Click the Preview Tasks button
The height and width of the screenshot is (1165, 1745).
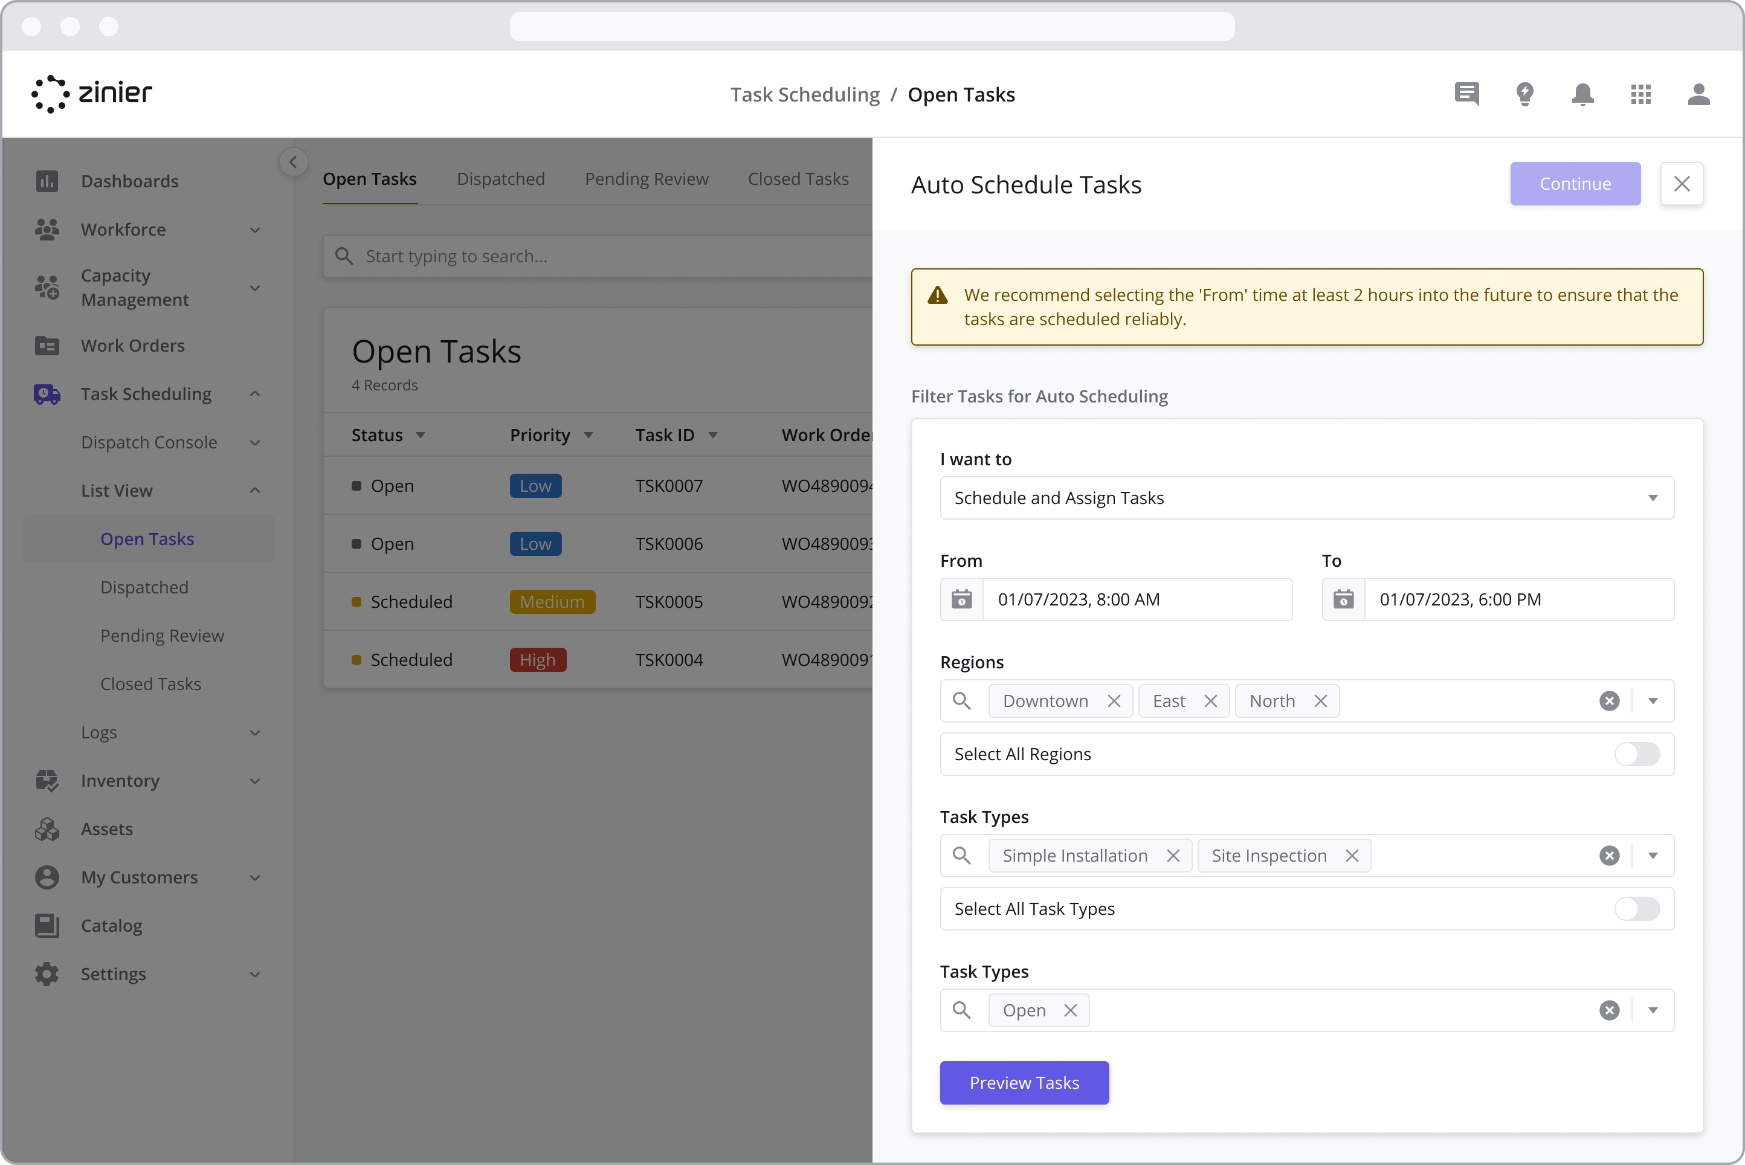point(1024,1083)
